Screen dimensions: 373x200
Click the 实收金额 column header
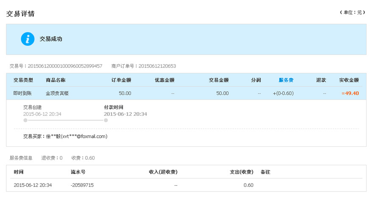click(x=349, y=80)
